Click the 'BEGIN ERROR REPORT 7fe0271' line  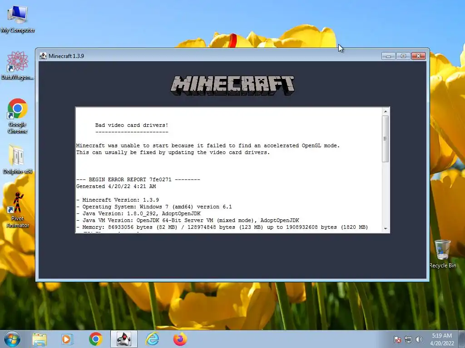pyautogui.click(x=138, y=179)
